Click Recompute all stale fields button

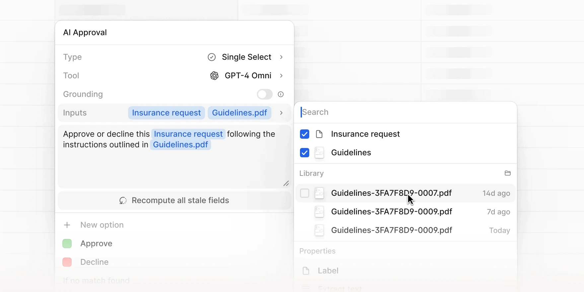175,200
